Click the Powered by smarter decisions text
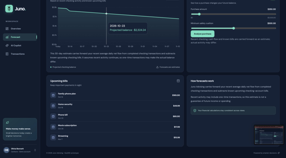The width and height of the screenshot is (286, 158). click(x=265, y=153)
